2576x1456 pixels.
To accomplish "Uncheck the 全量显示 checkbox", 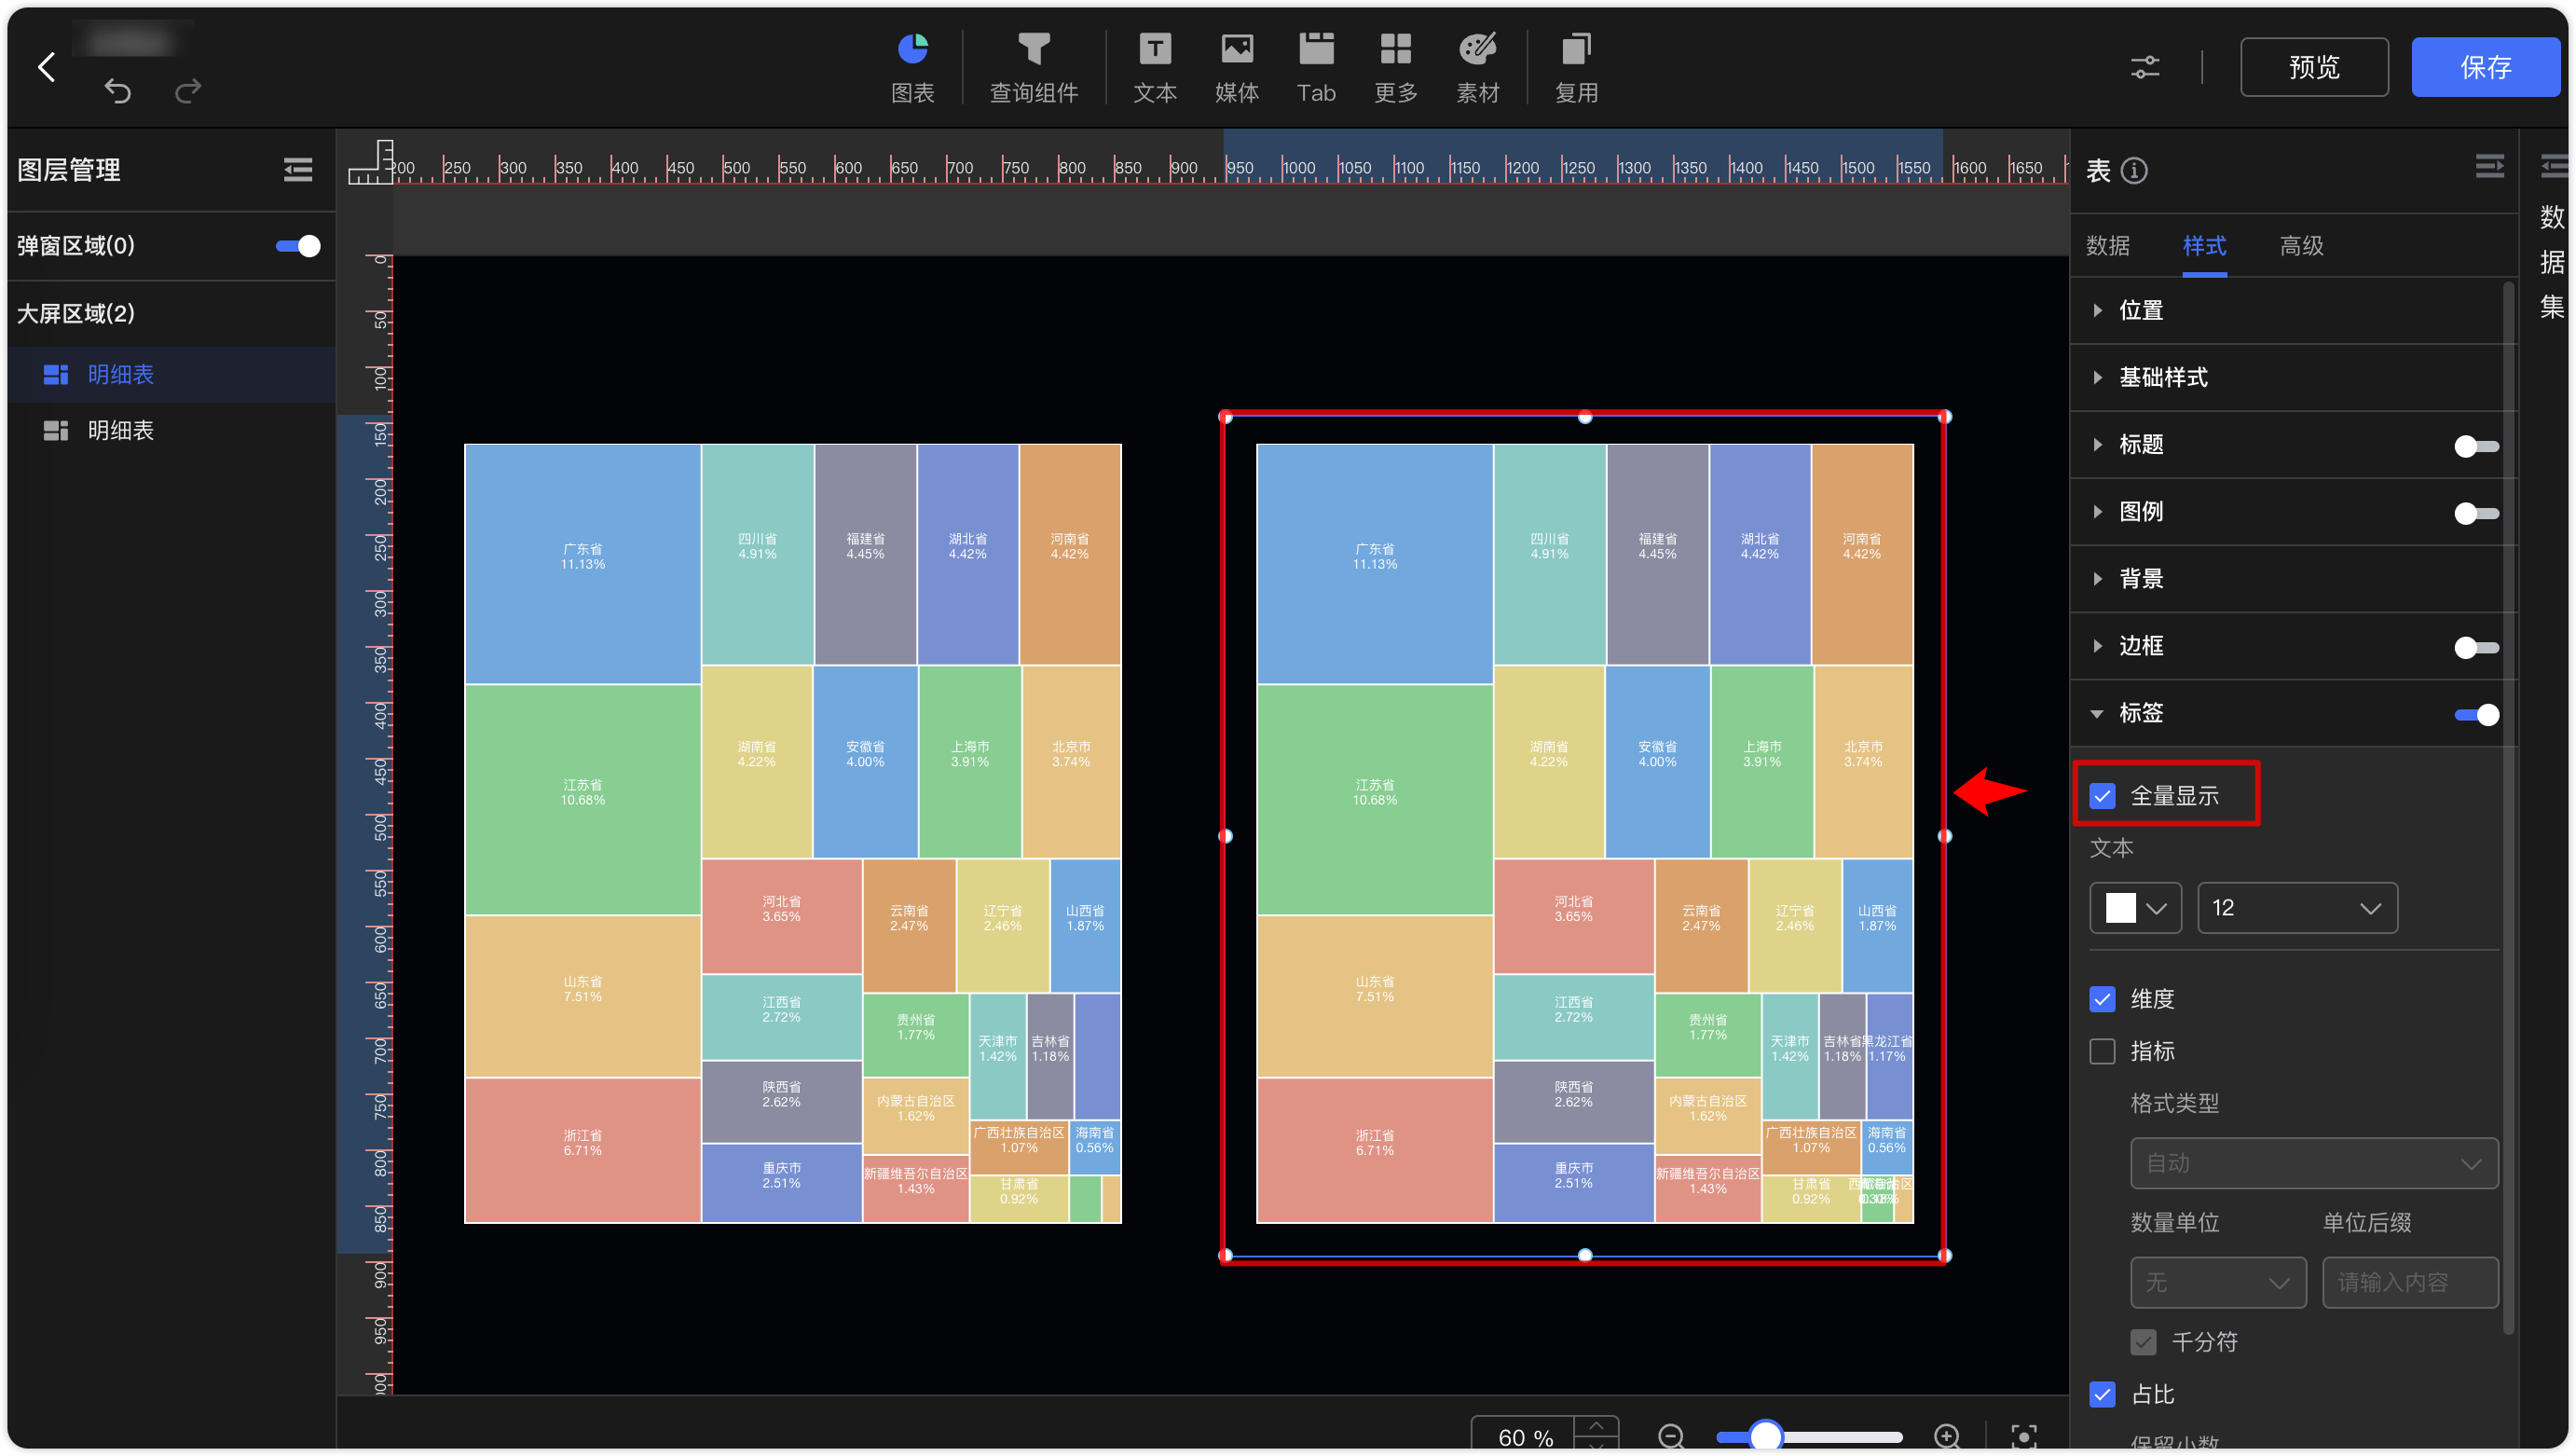I will tap(2102, 796).
